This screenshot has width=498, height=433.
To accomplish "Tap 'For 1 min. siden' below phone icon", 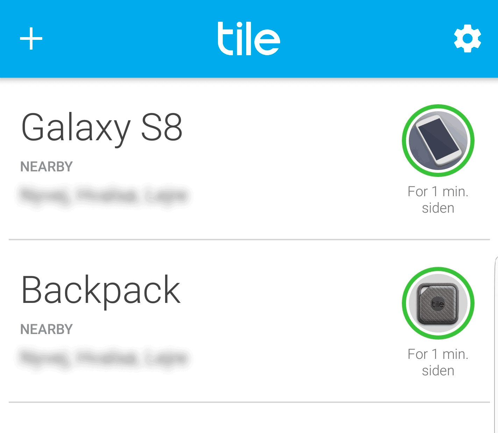I will pos(438,200).
